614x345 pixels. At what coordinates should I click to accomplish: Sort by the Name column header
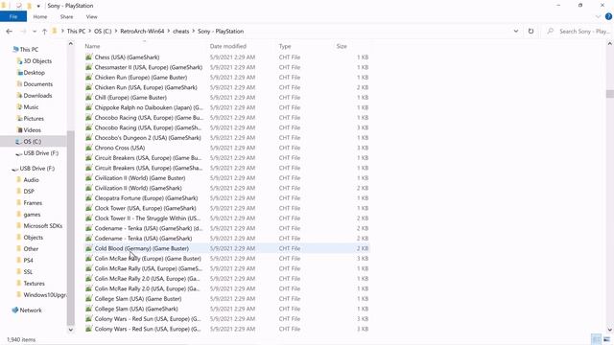(x=92, y=46)
